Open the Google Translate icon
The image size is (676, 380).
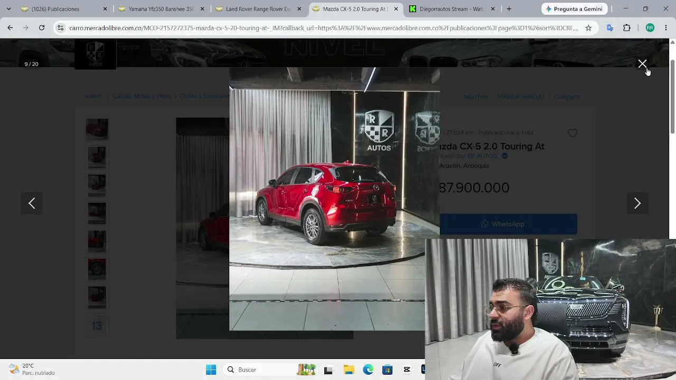pyautogui.click(x=610, y=28)
